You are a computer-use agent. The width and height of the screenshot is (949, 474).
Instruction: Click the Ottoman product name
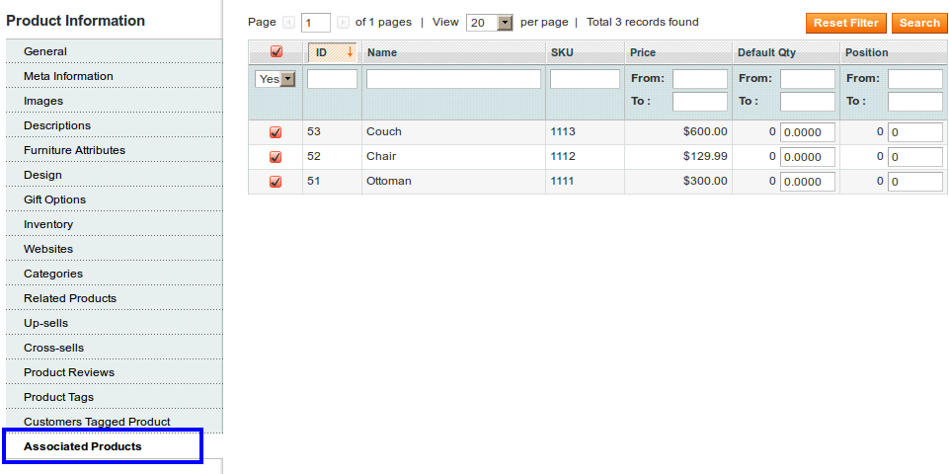tap(388, 181)
